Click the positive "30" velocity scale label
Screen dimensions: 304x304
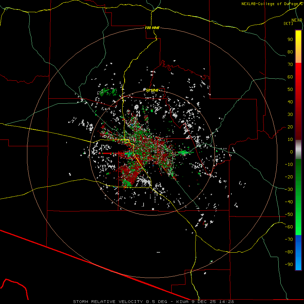[290, 115]
